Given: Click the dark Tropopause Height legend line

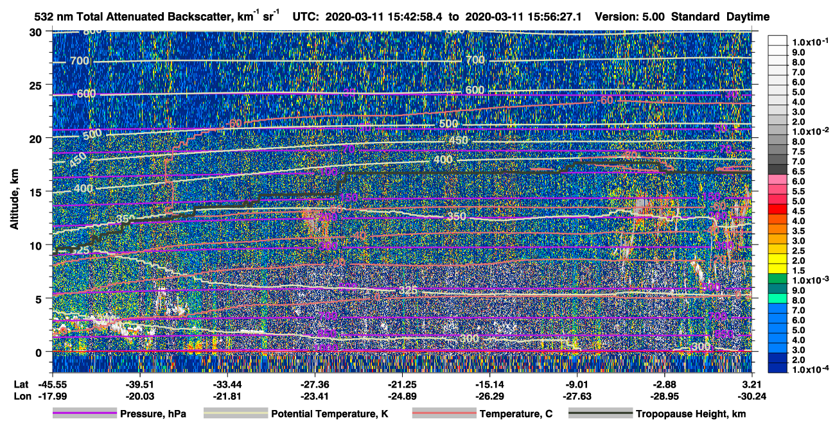Looking at the screenshot, I should point(601,414).
